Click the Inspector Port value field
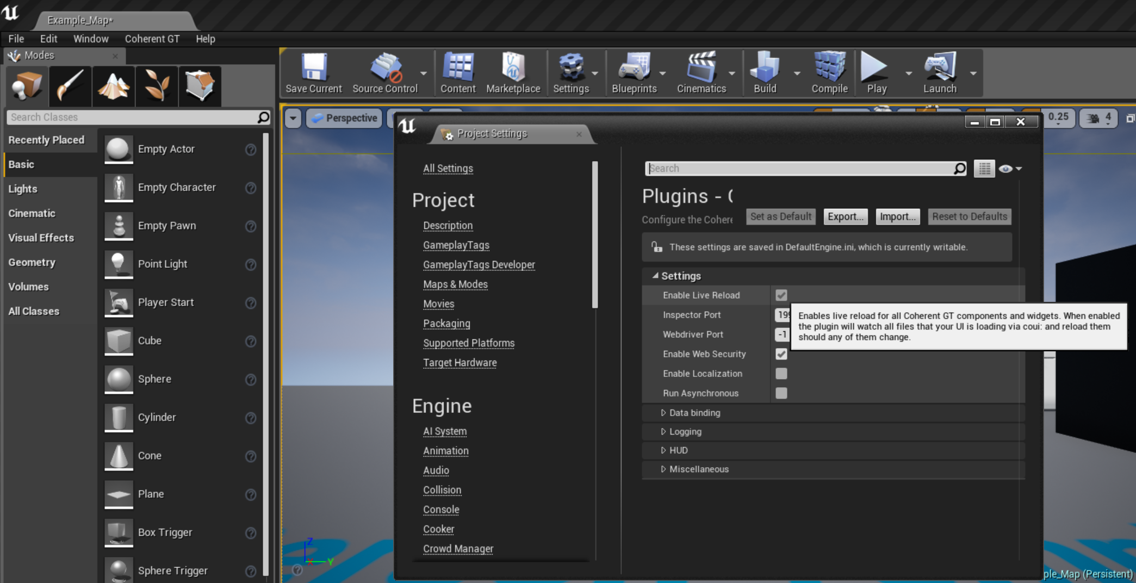Viewport: 1136px width, 583px height. pos(783,315)
